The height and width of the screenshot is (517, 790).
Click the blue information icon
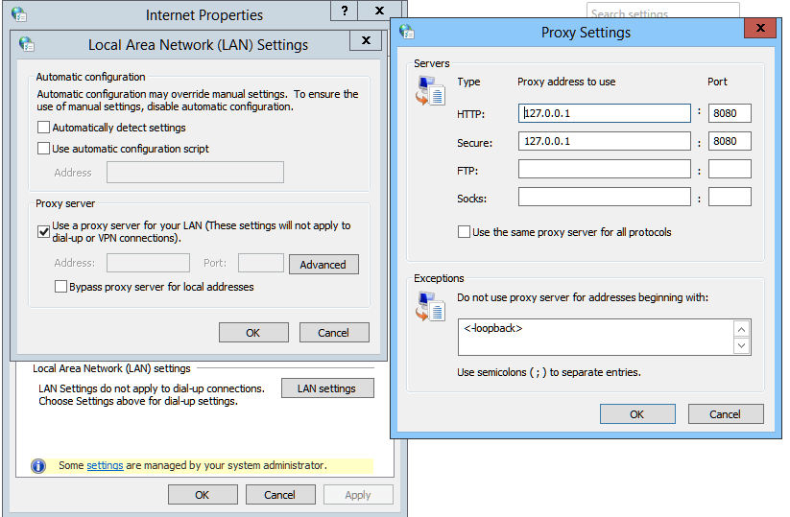click(38, 465)
